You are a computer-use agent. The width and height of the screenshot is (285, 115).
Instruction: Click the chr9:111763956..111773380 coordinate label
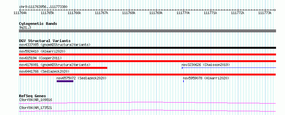tap(43, 7)
